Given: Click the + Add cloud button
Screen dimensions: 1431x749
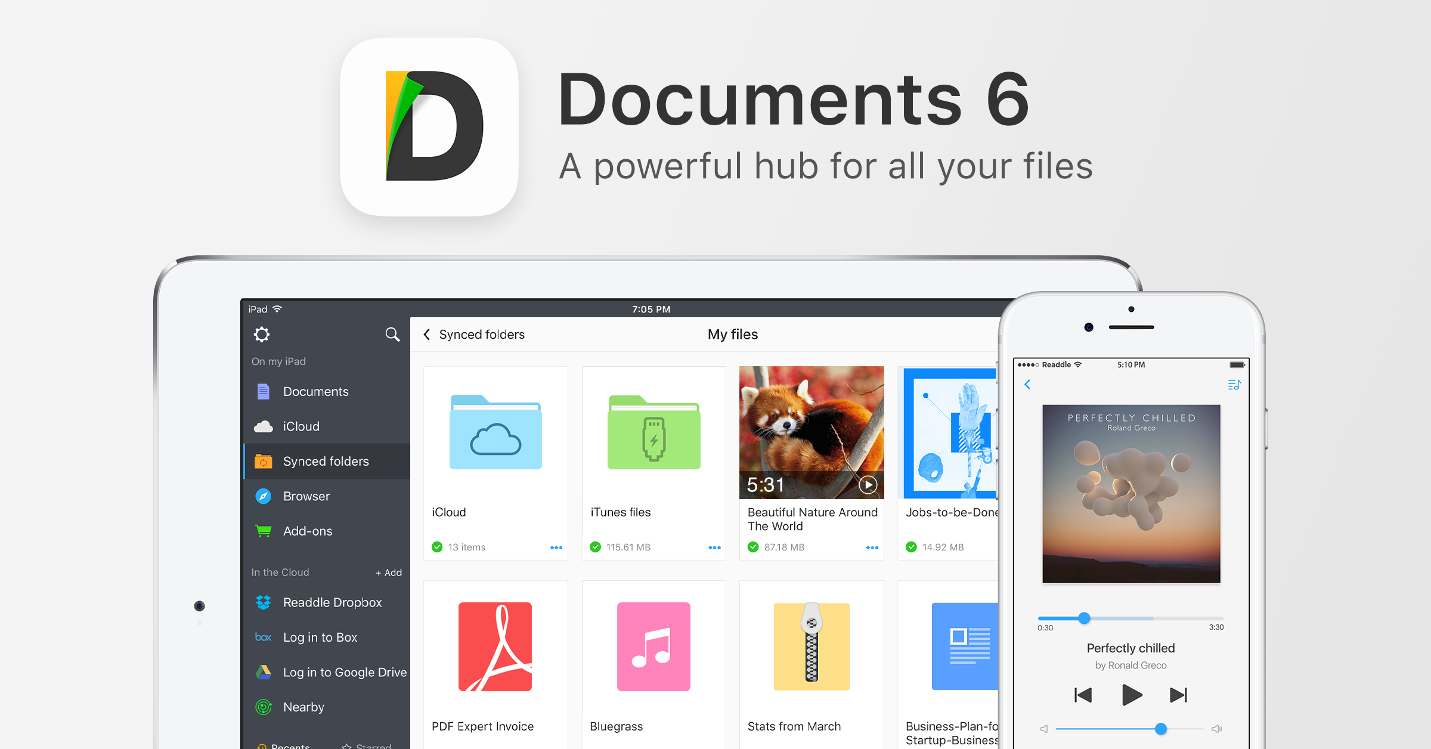Looking at the screenshot, I should pyautogui.click(x=389, y=572).
